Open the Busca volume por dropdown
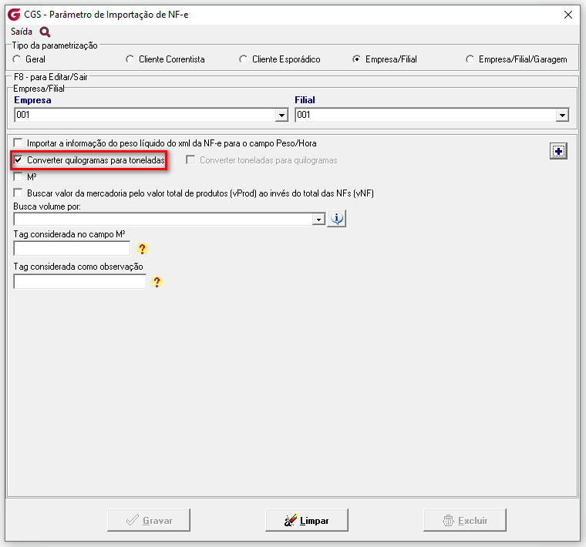The width and height of the screenshot is (586, 547). point(318,219)
